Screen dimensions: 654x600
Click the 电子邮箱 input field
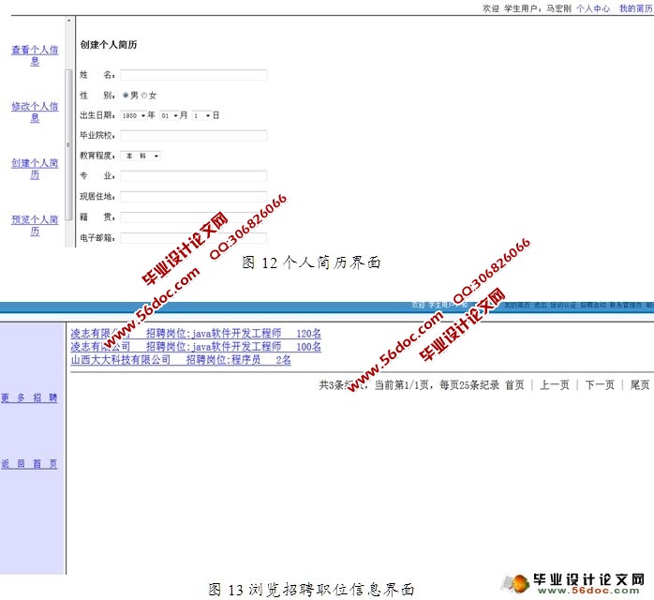tap(194, 238)
